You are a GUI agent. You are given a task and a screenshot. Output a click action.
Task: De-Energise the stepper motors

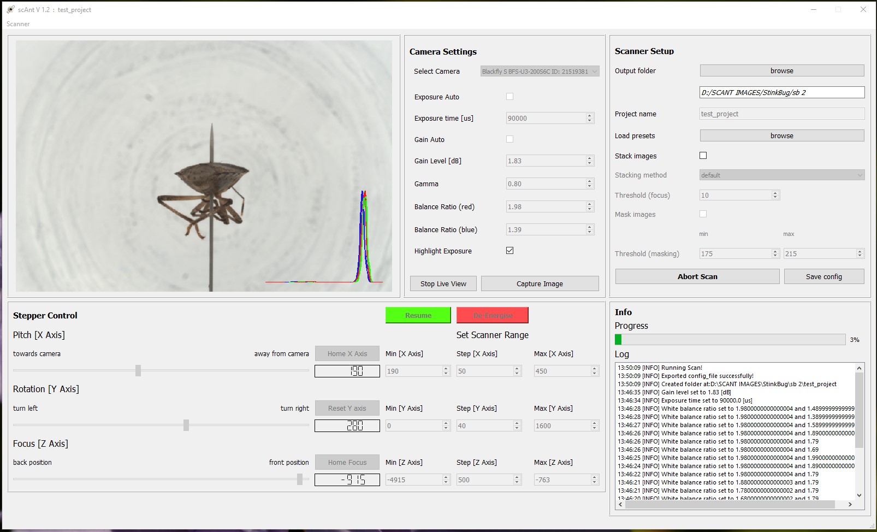click(492, 315)
